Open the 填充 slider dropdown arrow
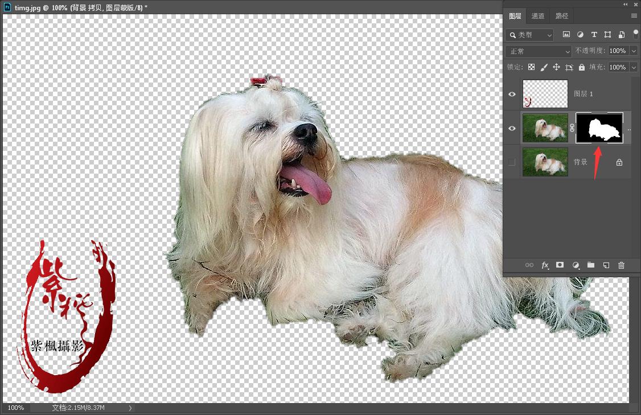The height and width of the screenshot is (415, 641). coord(634,67)
